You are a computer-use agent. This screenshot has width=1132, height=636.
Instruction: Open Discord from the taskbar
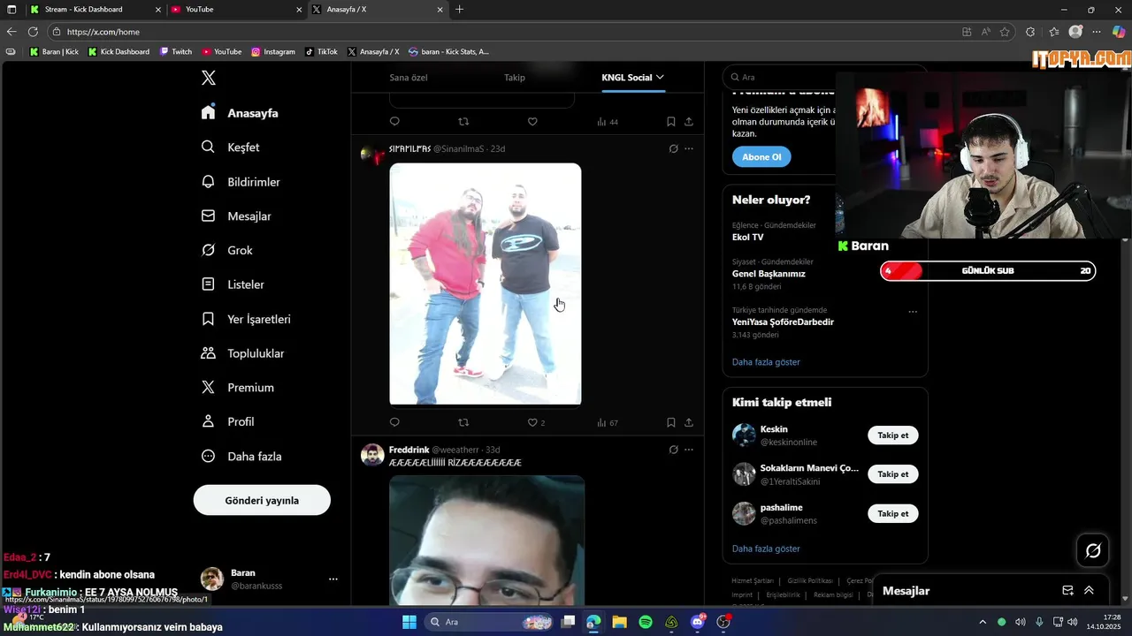pos(698,622)
